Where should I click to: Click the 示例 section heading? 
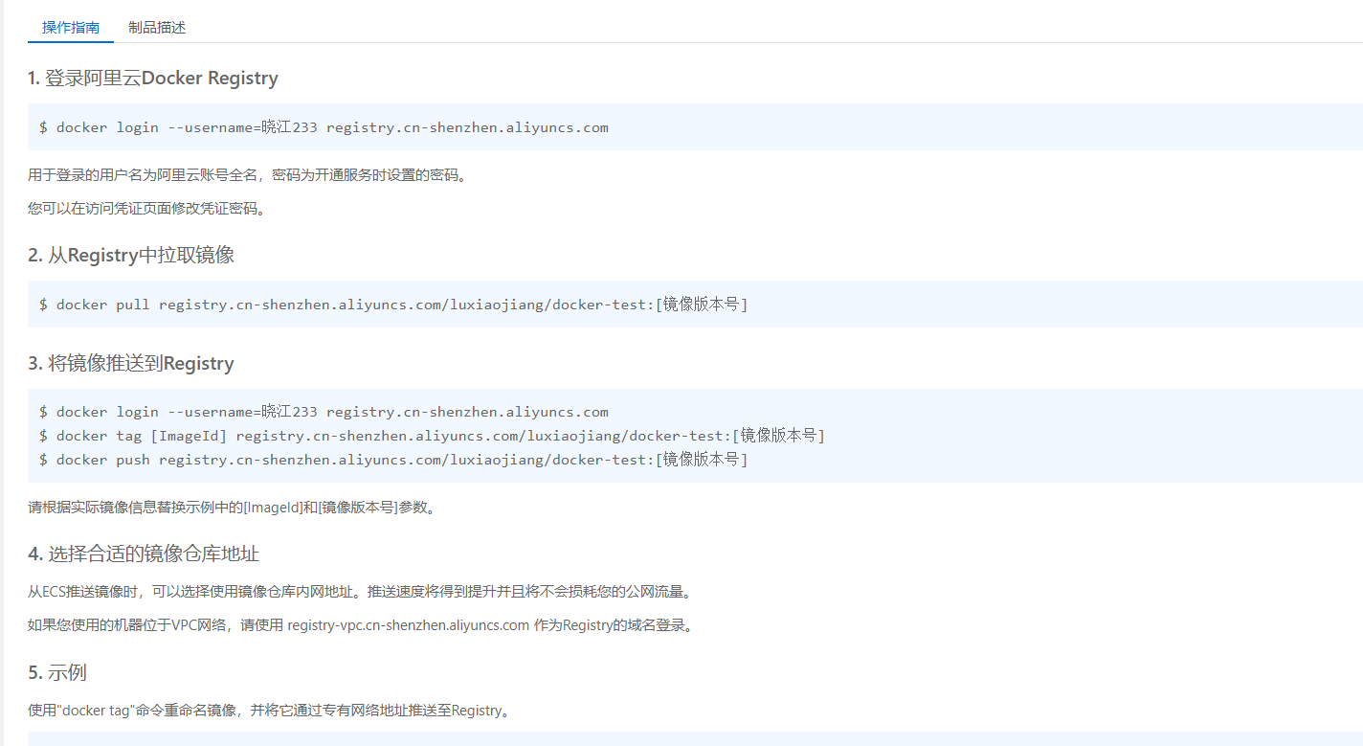pos(57,673)
